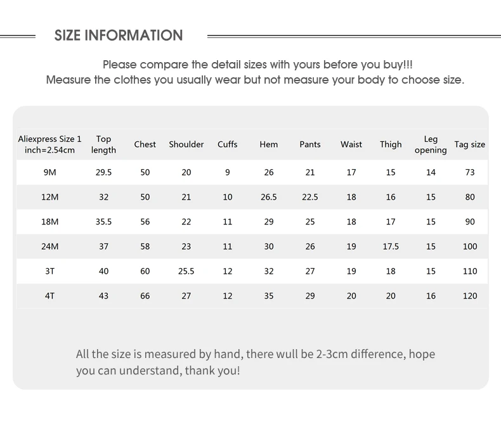Select the 4T size row label
Image resolution: width=501 pixels, height=422 pixels.
click(50, 296)
